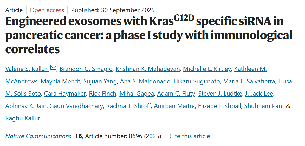
Task: Select author Anirban Maitra
Action: [x=174, y=106]
